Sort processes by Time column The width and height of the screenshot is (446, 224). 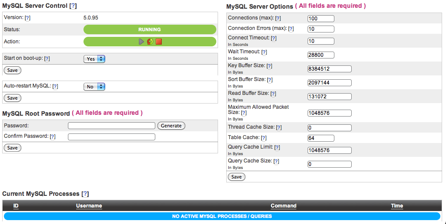pyautogui.click(x=397, y=206)
